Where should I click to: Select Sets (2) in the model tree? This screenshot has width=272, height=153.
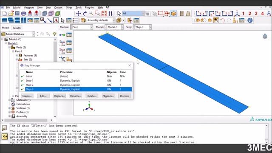28,59
